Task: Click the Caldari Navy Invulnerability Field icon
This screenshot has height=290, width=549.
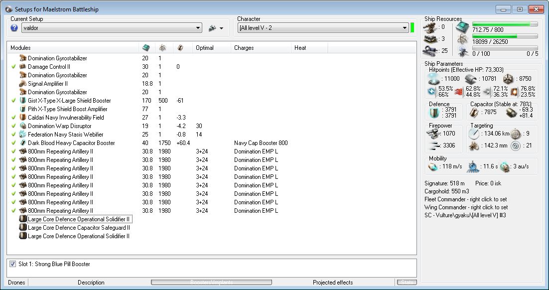Action: (23, 118)
